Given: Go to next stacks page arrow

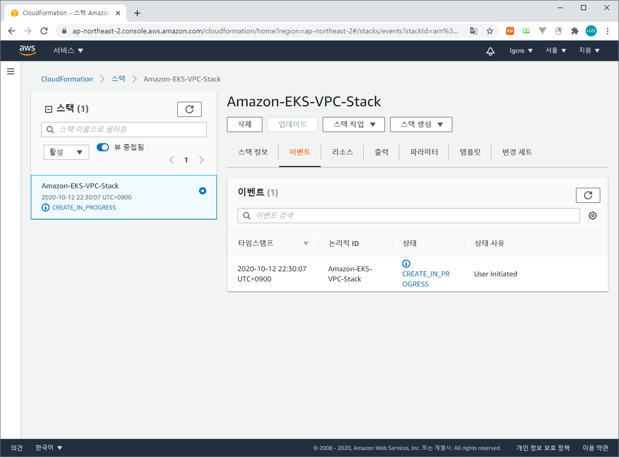Looking at the screenshot, I should [x=201, y=160].
